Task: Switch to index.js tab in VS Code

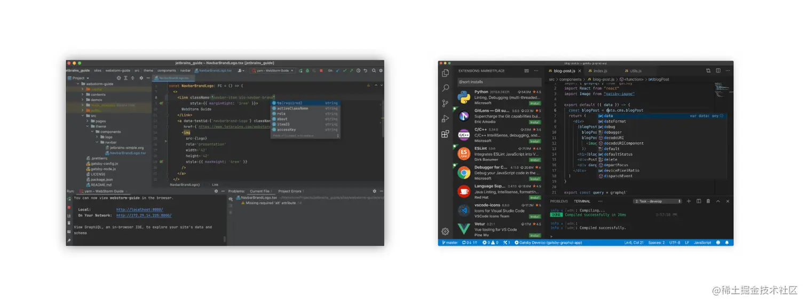Action: pos(597,70)
